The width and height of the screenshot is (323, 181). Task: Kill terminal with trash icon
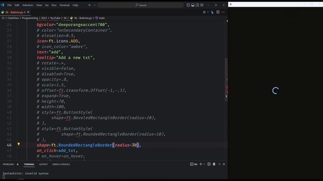click(214, 164)
